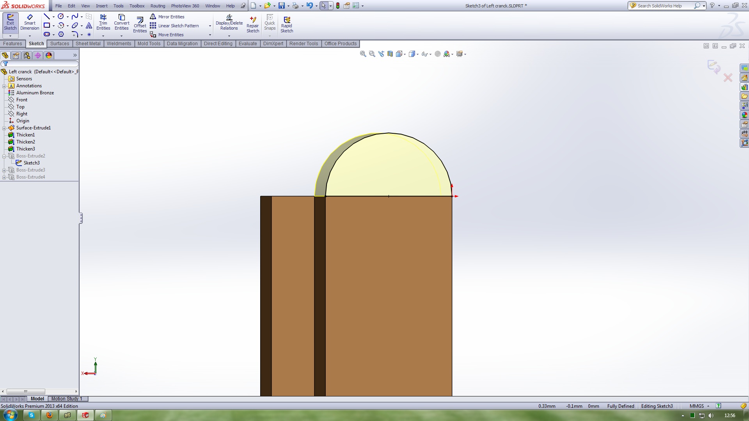Expand the Boss-Extrude3 tree node

pos(4,170)
